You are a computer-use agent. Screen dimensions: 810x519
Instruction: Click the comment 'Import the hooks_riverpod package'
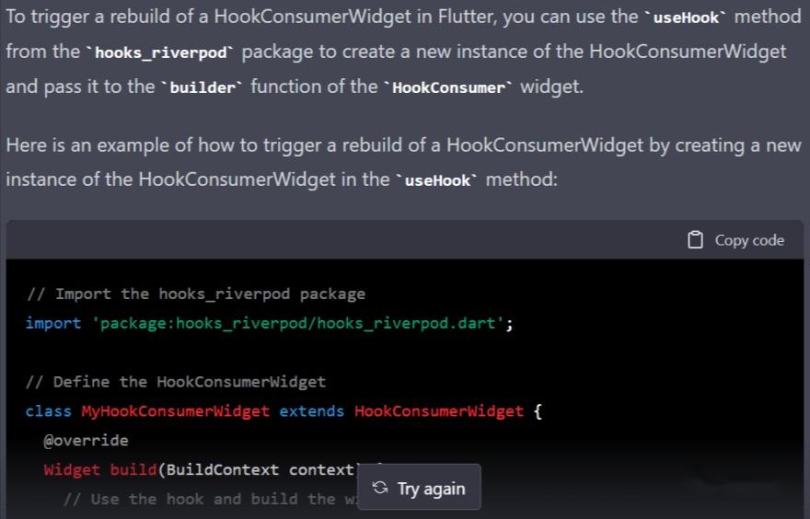click(x=196, y=294)
